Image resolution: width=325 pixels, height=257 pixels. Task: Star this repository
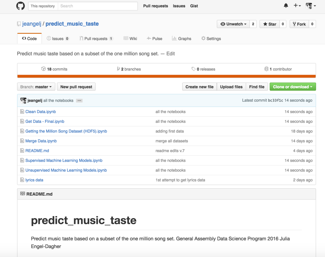270,24
